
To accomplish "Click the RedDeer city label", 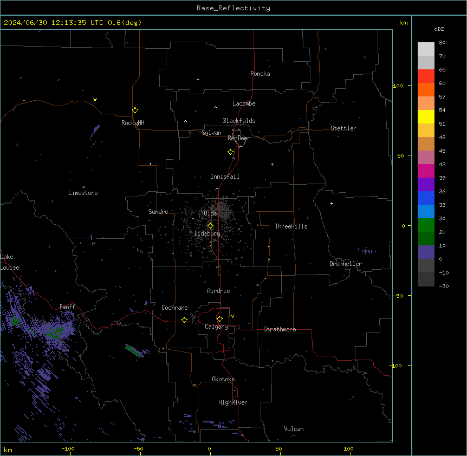I will [238, 138].
